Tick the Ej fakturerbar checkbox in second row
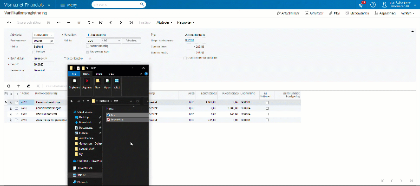 [266, 108]
